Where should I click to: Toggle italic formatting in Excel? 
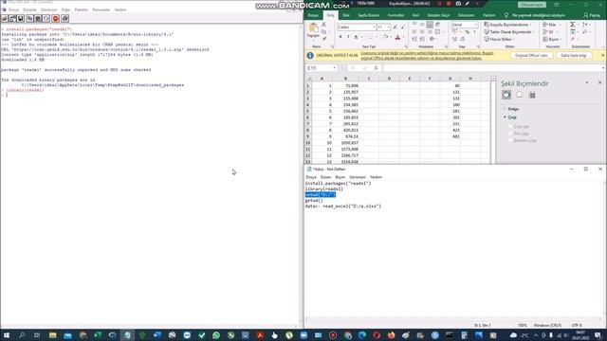(348, 37)
